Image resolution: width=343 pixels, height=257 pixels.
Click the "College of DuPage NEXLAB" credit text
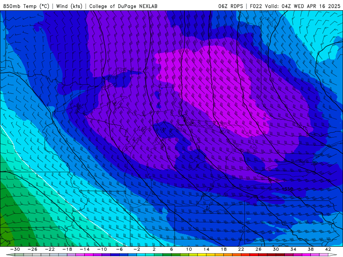pos(123,6)
